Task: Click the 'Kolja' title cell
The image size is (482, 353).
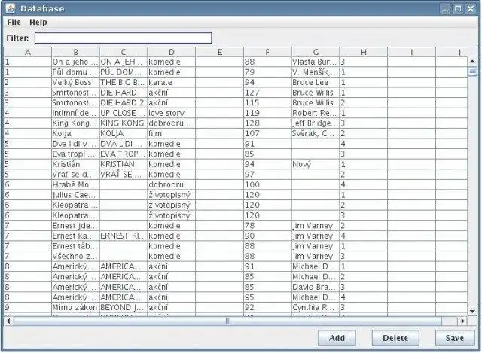Action: pyautogui.click(x=75, y=134)
